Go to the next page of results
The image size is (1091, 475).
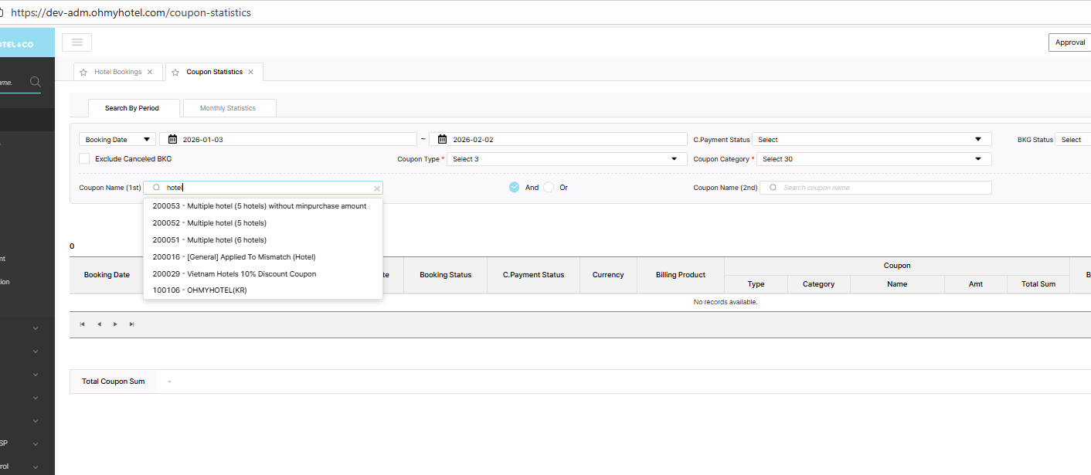click(115, 324)
